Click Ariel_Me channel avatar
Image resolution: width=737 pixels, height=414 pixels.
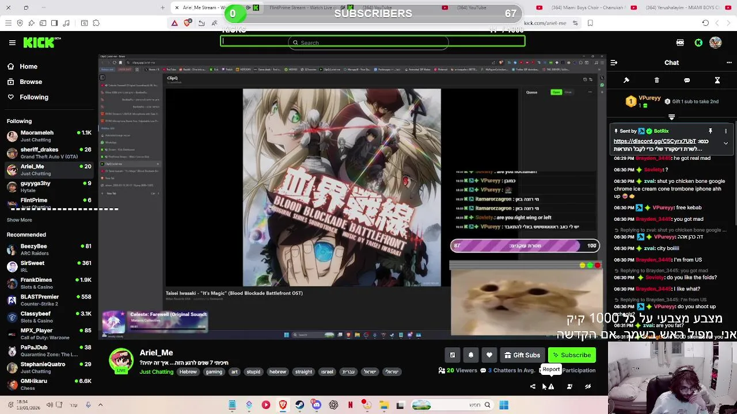(x=121, y=361)
